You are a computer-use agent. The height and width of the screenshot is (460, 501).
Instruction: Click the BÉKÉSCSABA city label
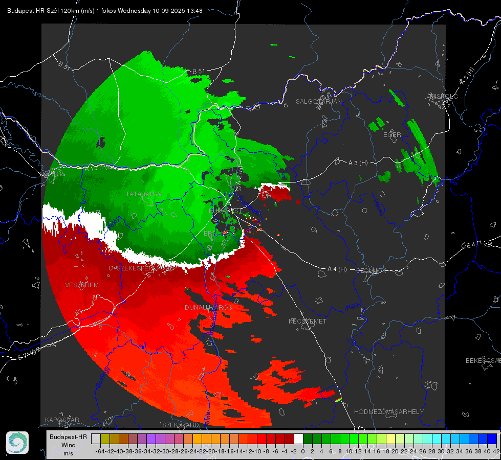coord(483,360)
